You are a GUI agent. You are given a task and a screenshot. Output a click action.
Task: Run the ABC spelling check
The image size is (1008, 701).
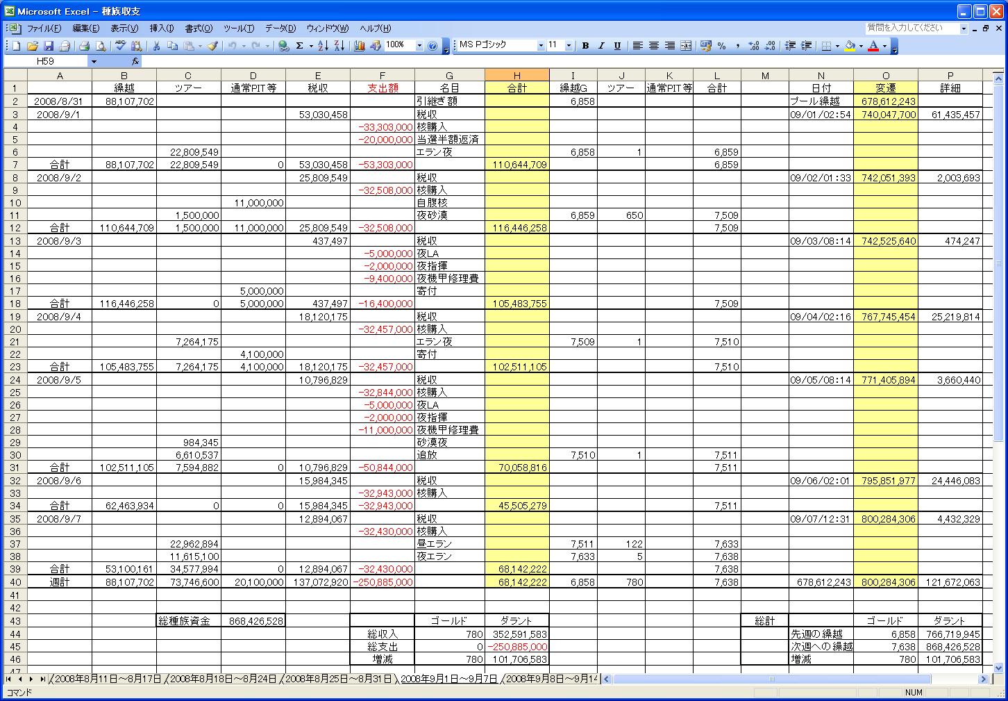120,46
